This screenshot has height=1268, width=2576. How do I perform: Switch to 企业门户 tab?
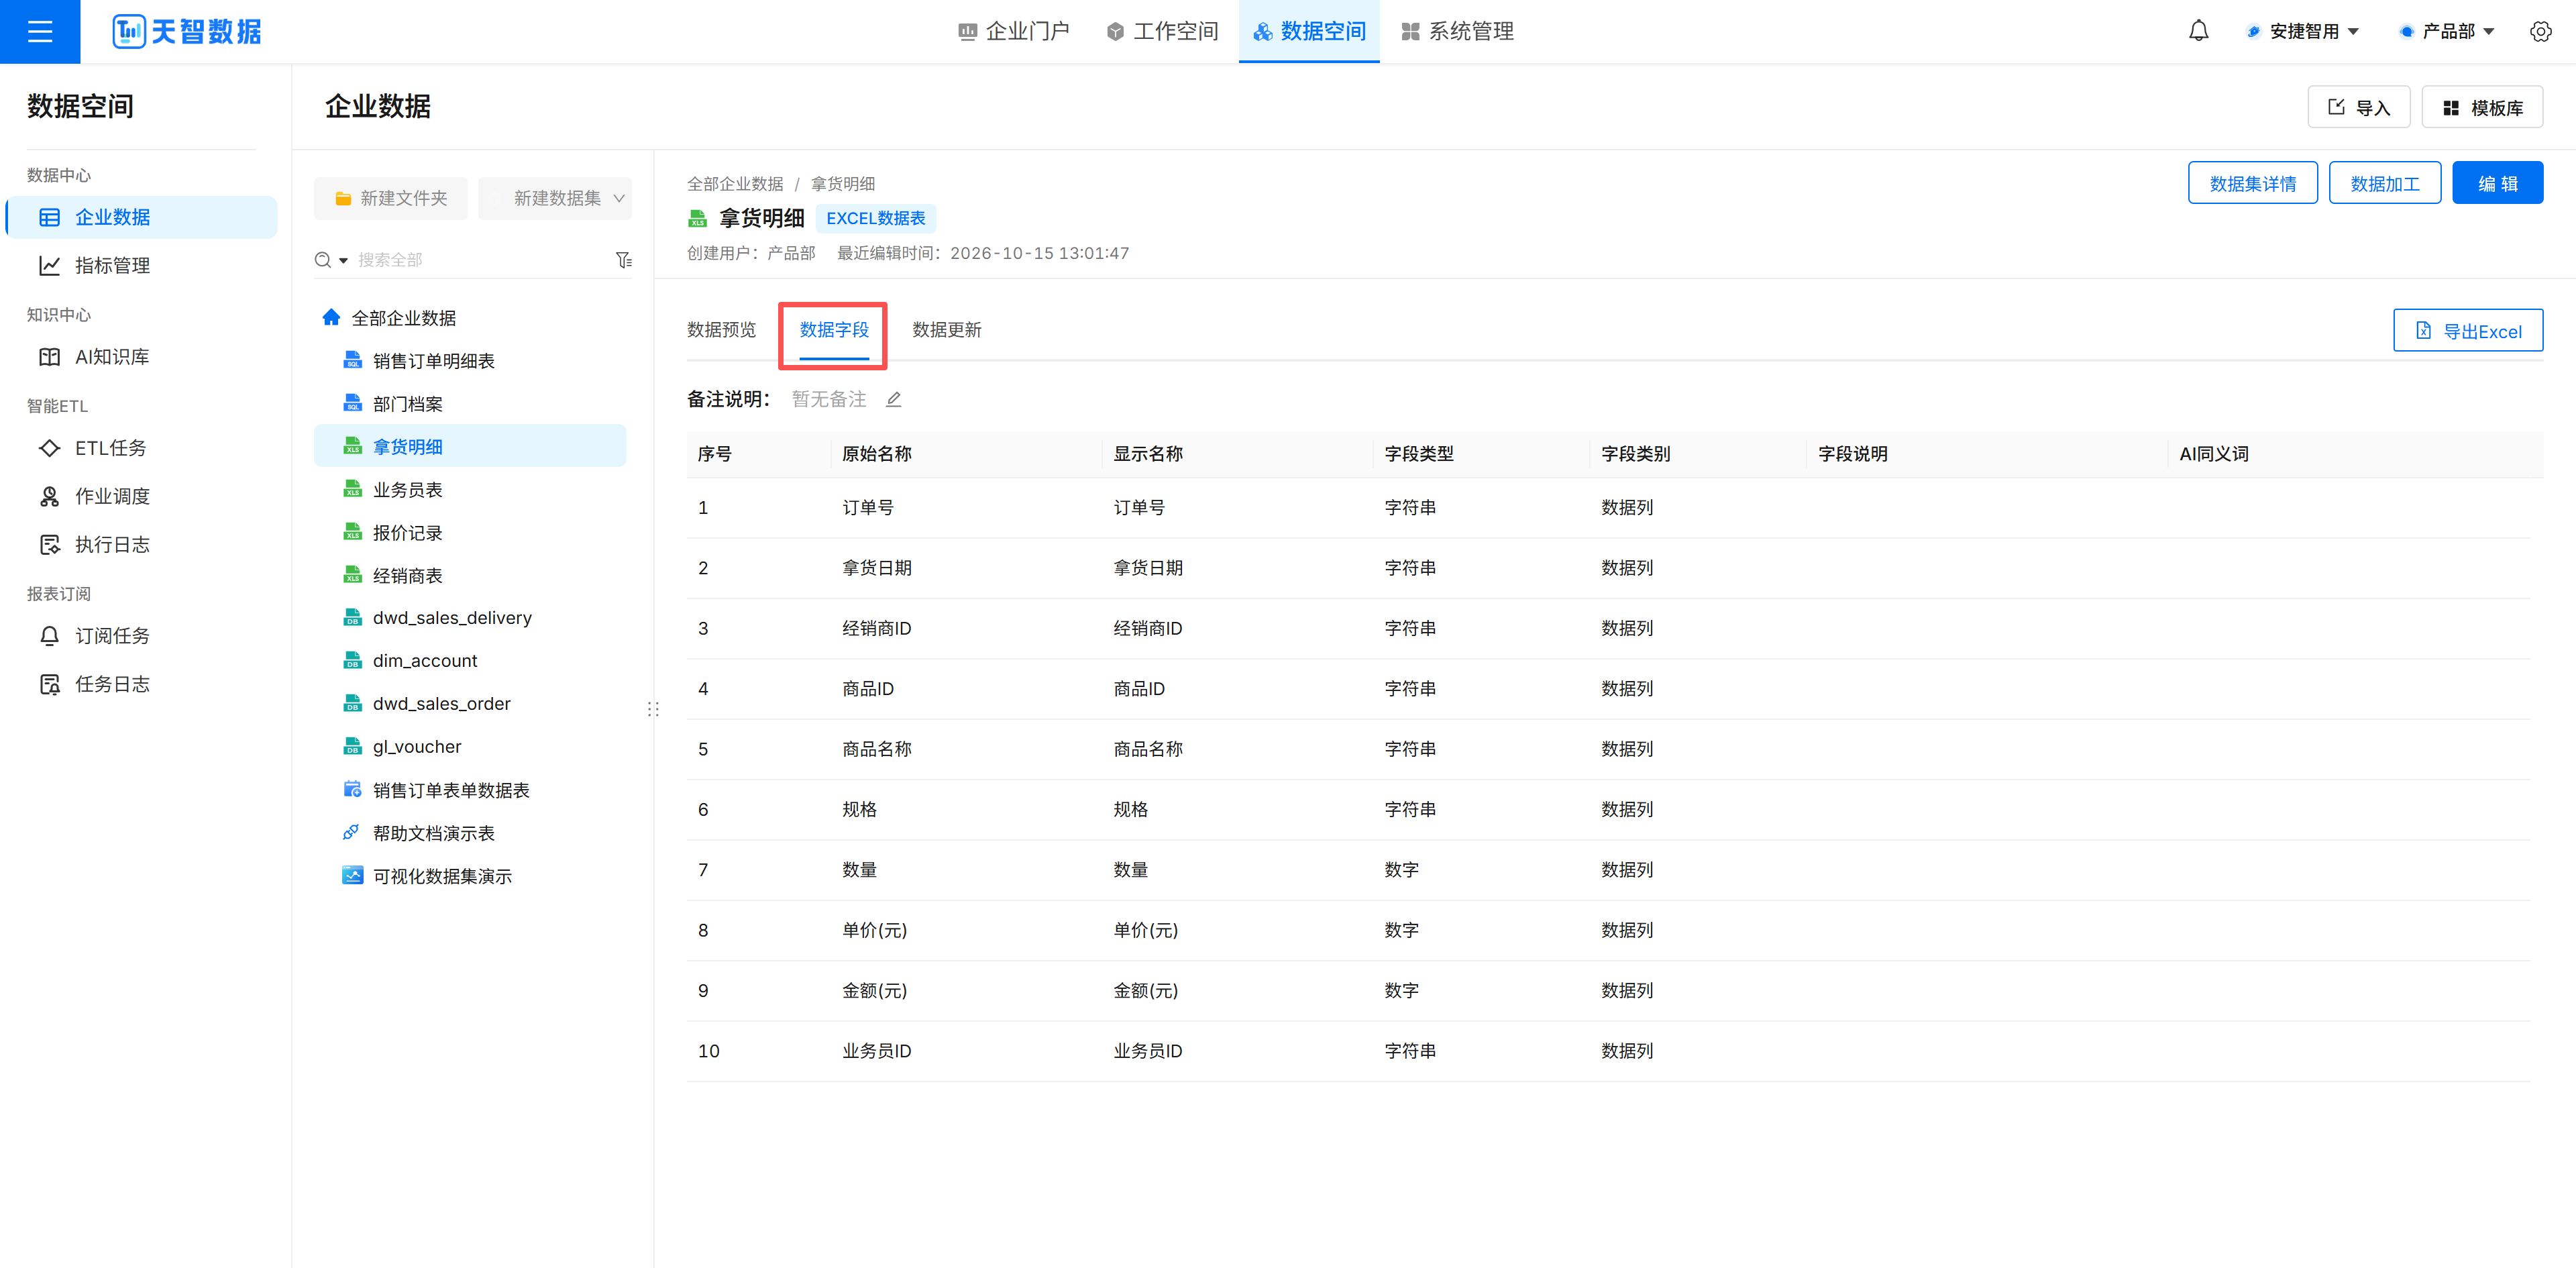[x=1013, y=31]
